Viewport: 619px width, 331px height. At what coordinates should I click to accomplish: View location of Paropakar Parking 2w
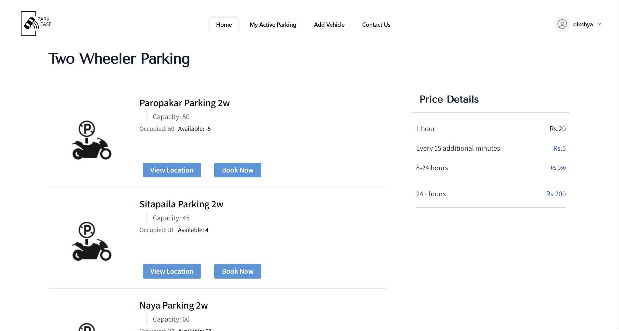(x=172, y=170)
